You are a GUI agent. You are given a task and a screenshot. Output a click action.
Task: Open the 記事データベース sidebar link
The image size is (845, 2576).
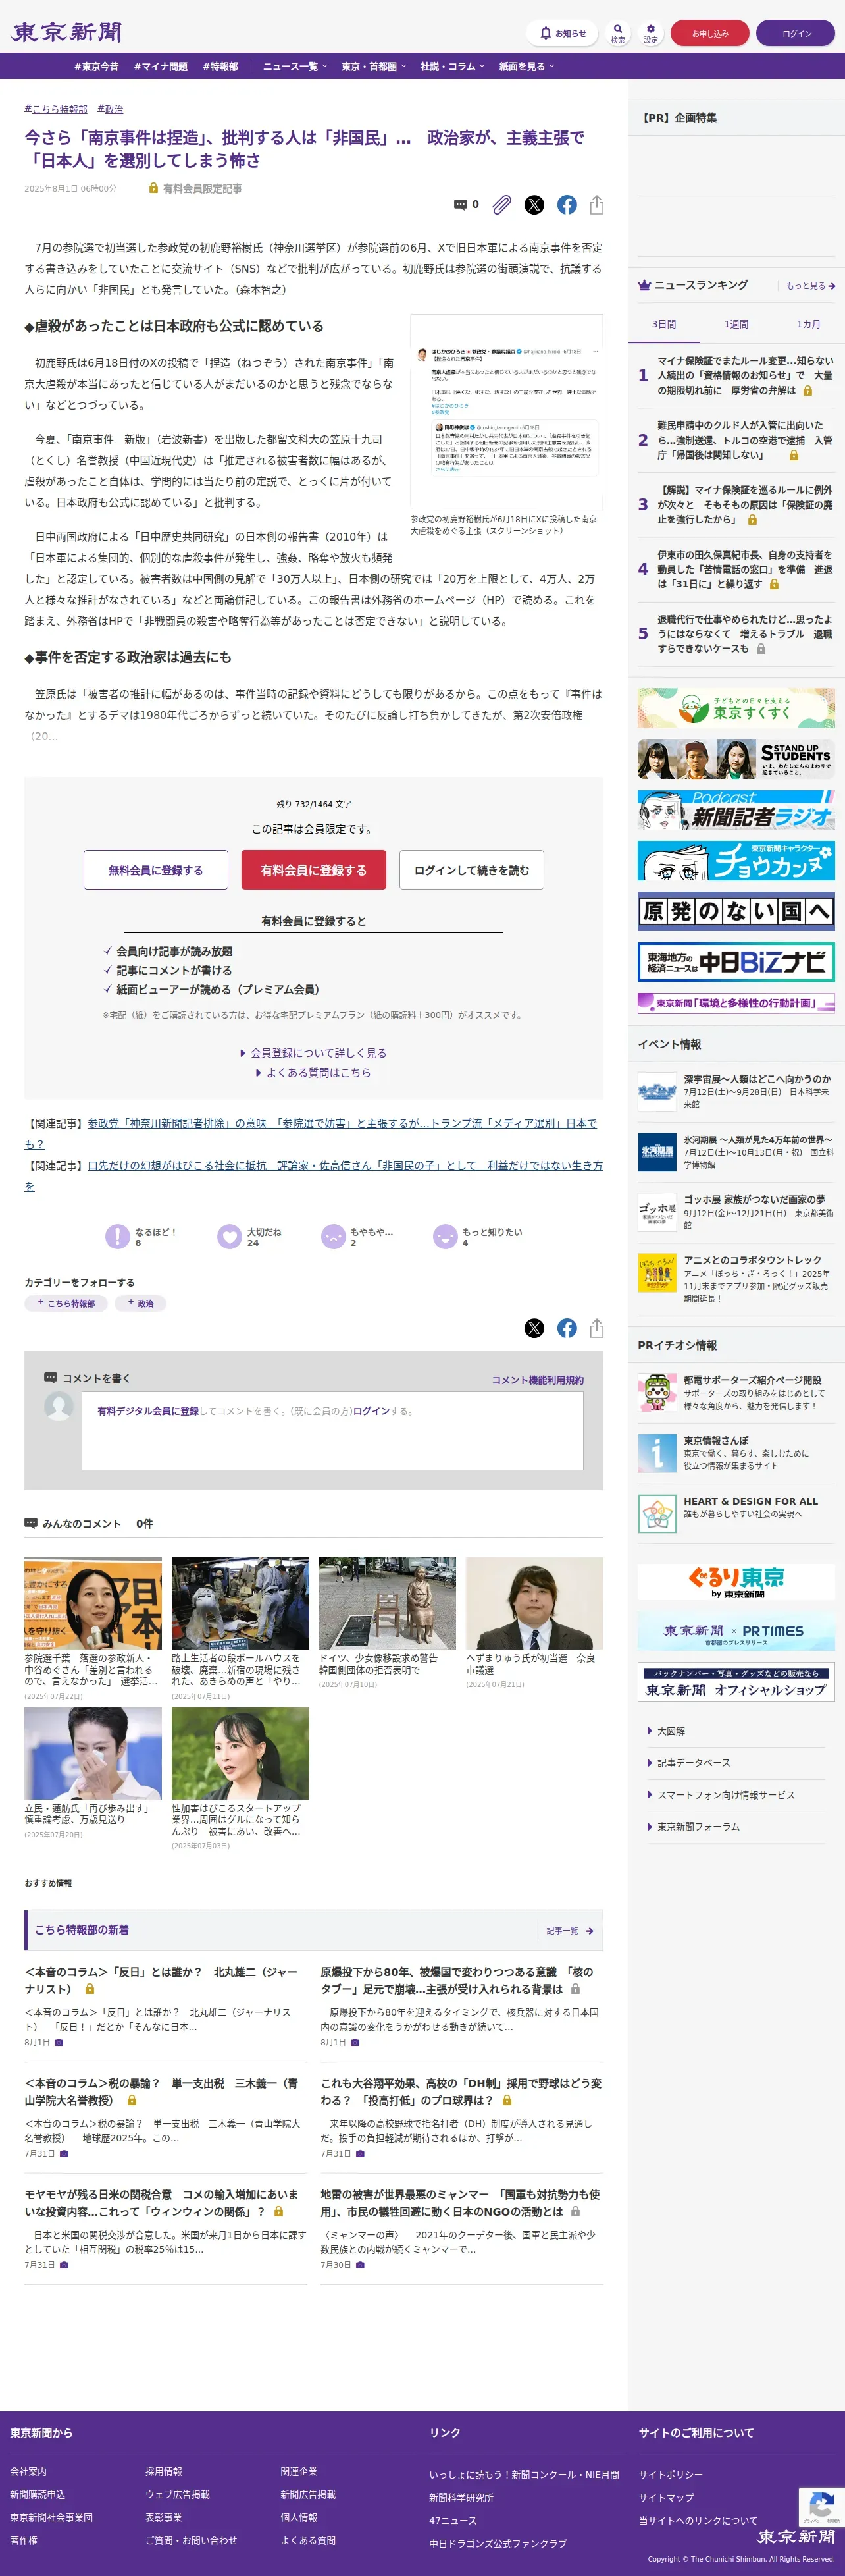693,1763
